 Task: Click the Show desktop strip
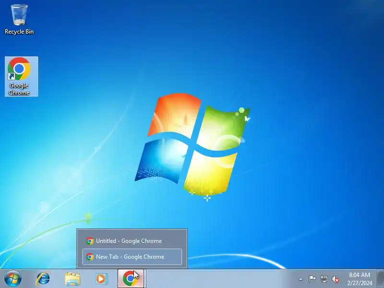(380, 279)
